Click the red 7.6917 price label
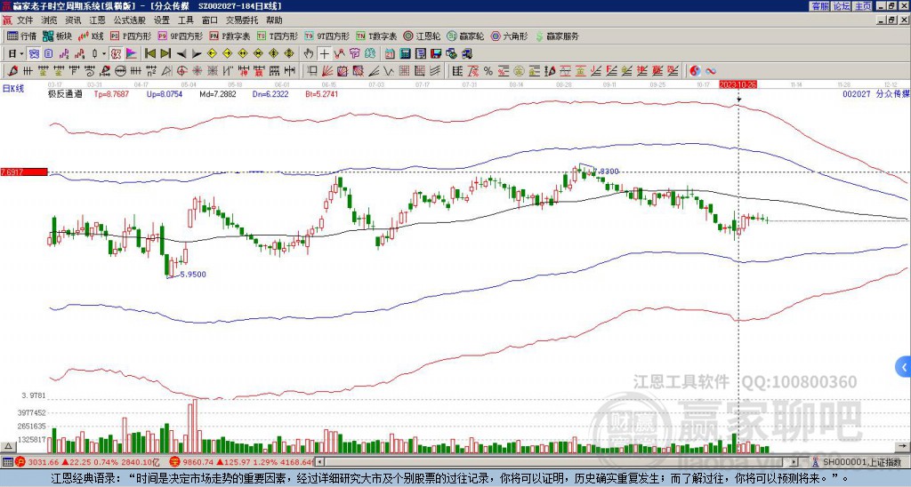Image resolution: width=911 pixels, height=487 pixels. (24, 172)
